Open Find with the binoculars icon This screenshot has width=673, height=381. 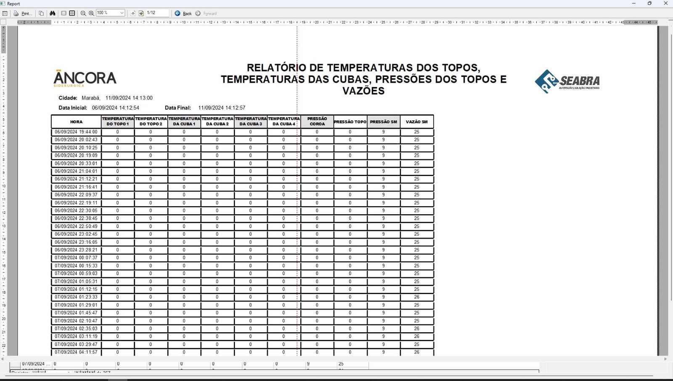point(53,13)
